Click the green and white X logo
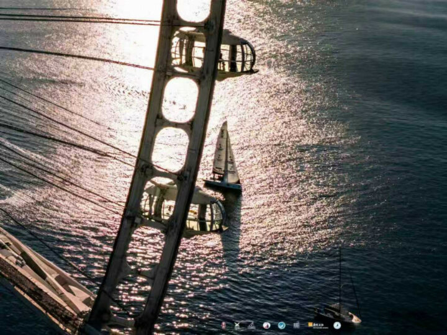The image size is (447, 335). click(237, 325)
